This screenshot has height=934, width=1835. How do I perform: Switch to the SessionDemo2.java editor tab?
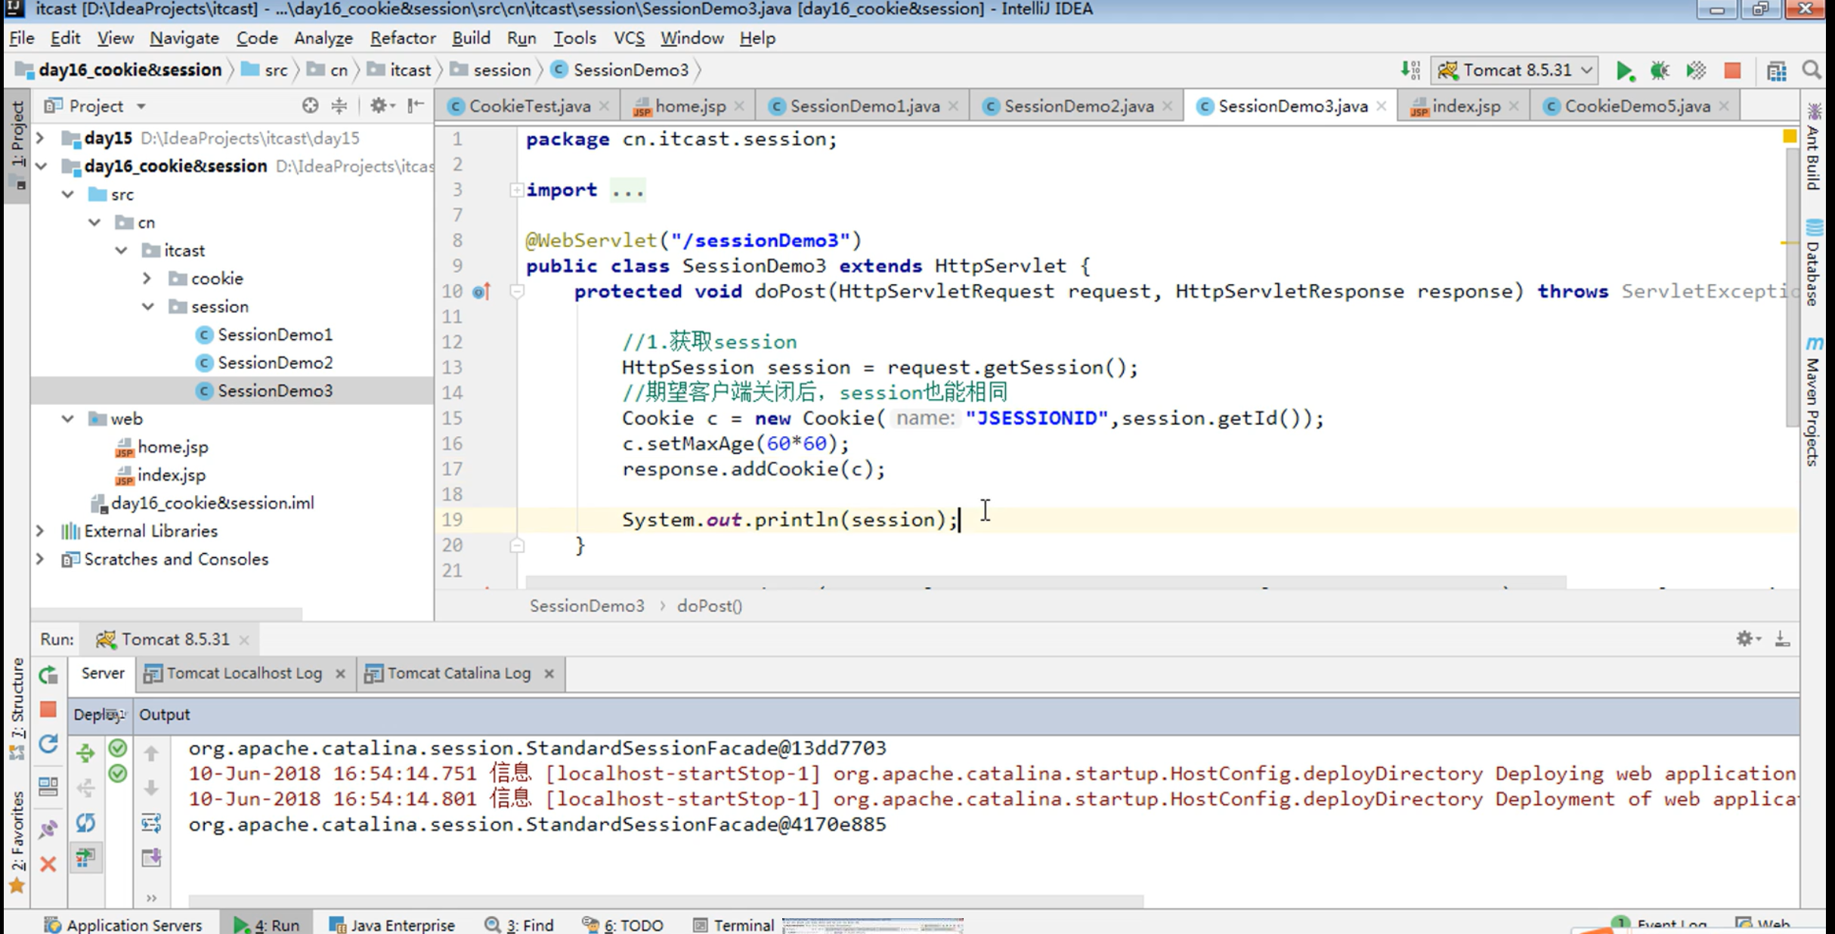coord(1078,106)
